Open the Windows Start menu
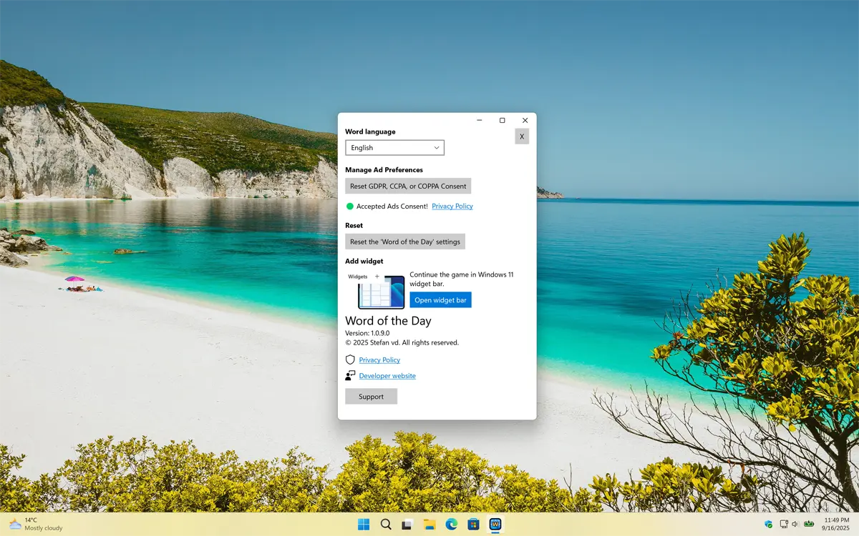 [x=364, y=525]
